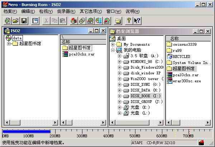The image size is (215, 147).
Task: Open the 档案(F) menu
Action: [10, 11]
